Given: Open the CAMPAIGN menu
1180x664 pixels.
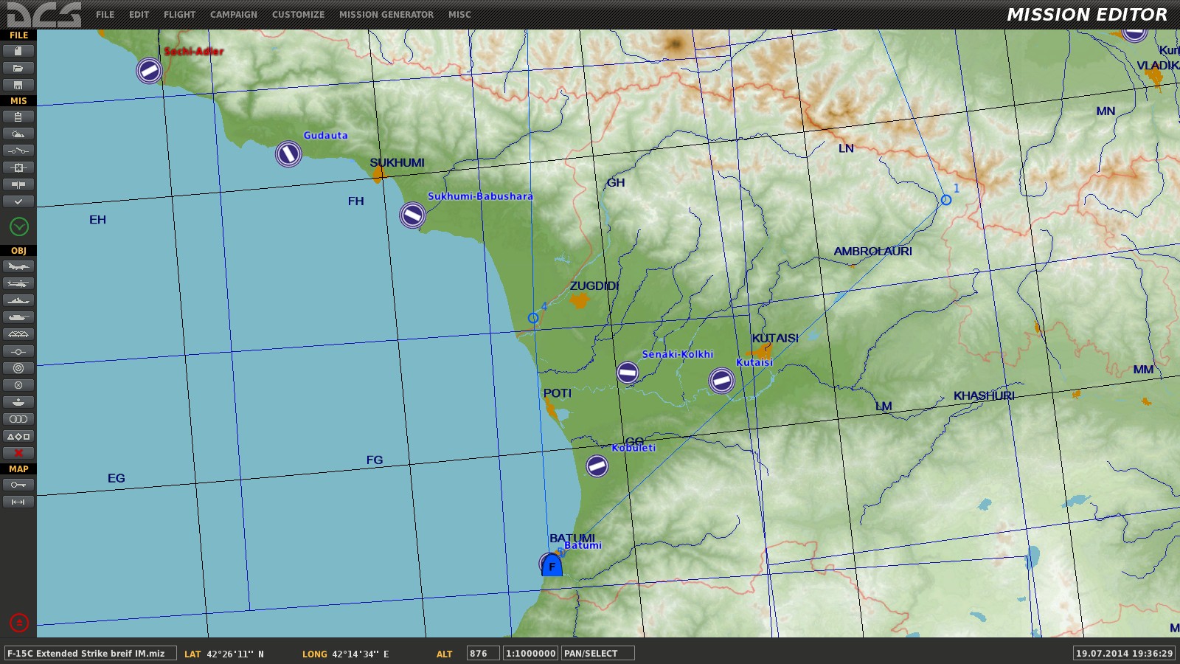Looking at the screenshot, I should pyautogui.click(x=233, y=15).
